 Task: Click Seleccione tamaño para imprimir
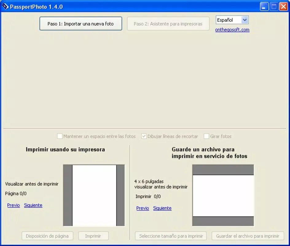pos(171,236)
